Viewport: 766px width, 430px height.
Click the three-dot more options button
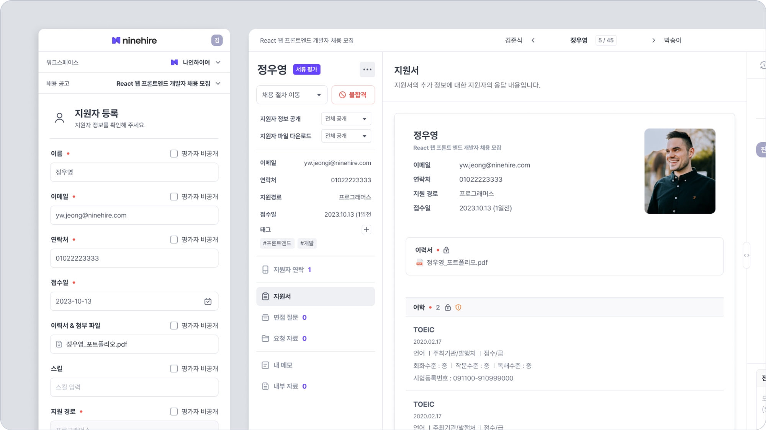click(367, 70)
